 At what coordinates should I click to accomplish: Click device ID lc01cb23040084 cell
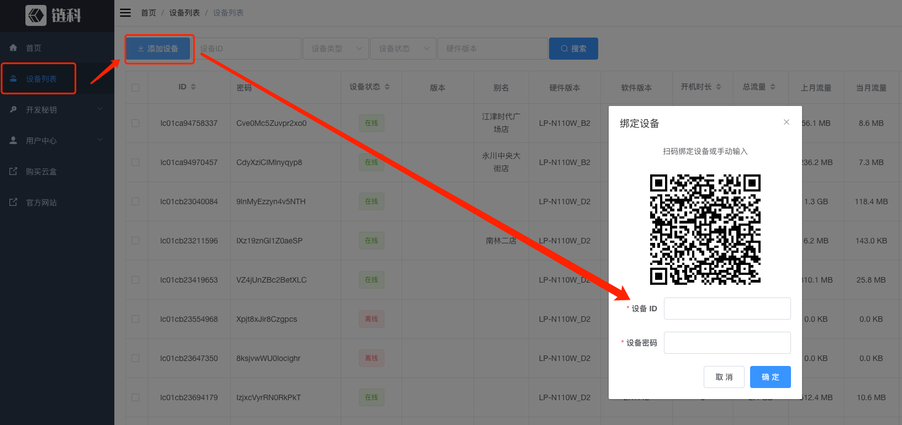[189, 201]
